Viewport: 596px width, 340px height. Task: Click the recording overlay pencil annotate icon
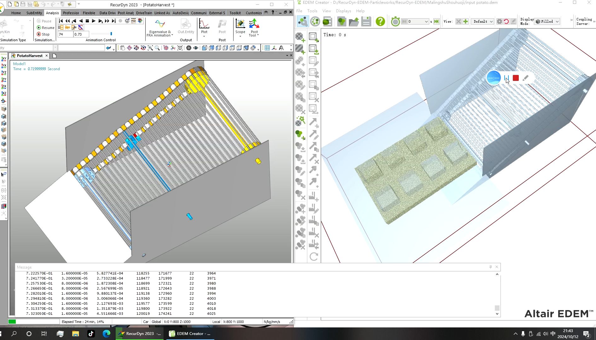click(525, 78)
